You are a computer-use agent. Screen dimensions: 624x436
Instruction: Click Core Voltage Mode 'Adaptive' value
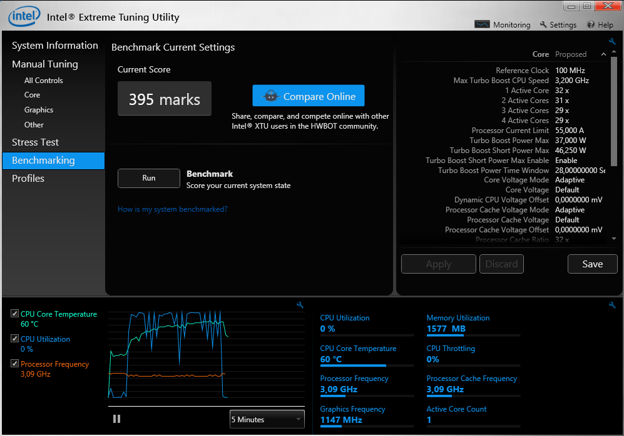click(570, 180)
